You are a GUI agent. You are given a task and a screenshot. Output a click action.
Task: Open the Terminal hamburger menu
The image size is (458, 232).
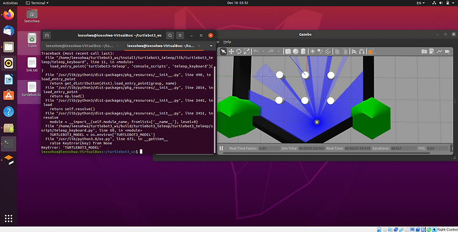pos(180,35)
